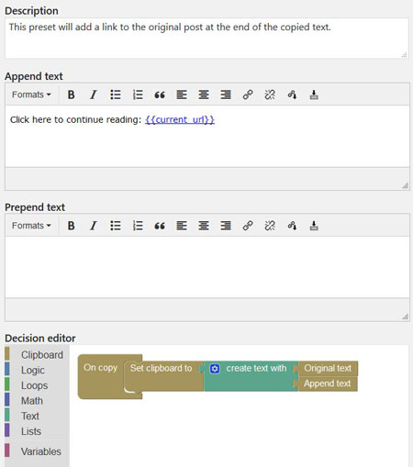This screenshot has height=467, width=413.
Task: Insert numbered list in Prepend text editor
Action: (x=138, y=226)
